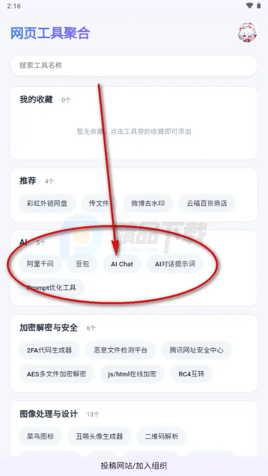Open the 豆包 chip
This screenshot has height=476, width=268.
[x=82, y=264]
